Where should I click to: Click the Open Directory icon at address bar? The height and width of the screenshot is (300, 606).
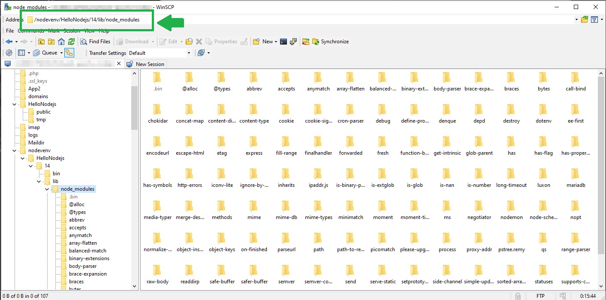point(585,19)
